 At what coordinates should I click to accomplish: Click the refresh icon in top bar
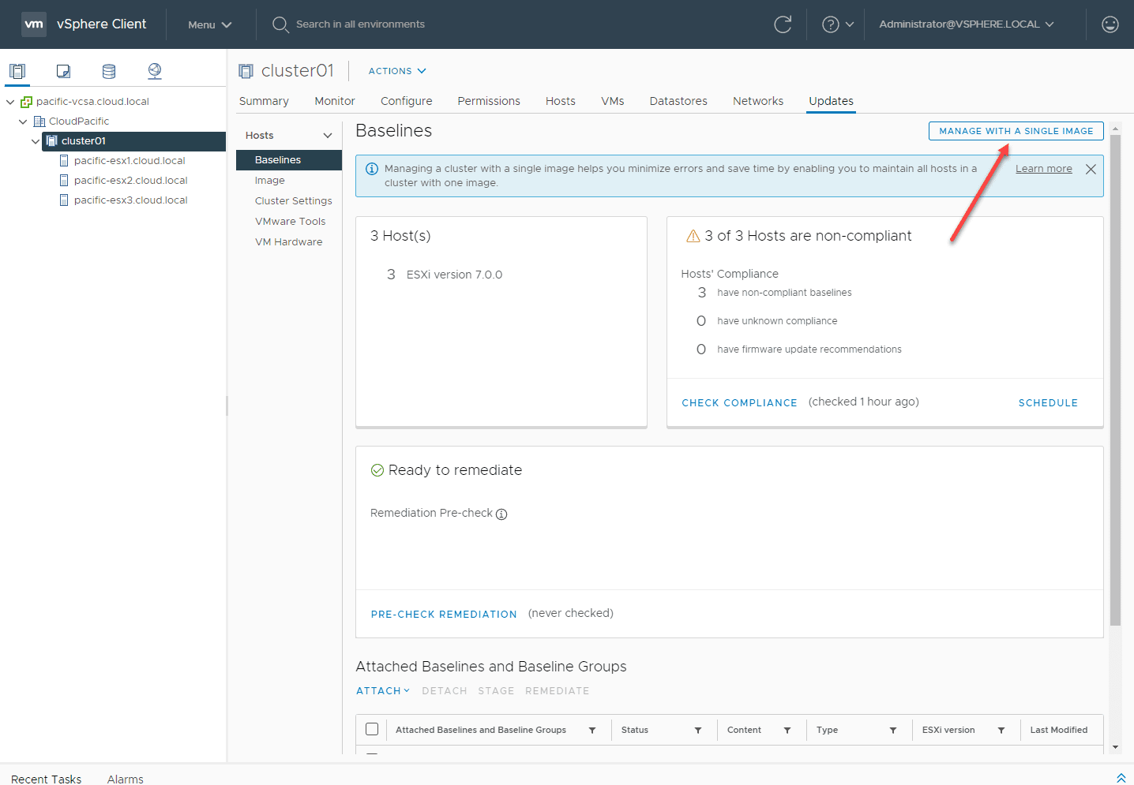[783, 24]
